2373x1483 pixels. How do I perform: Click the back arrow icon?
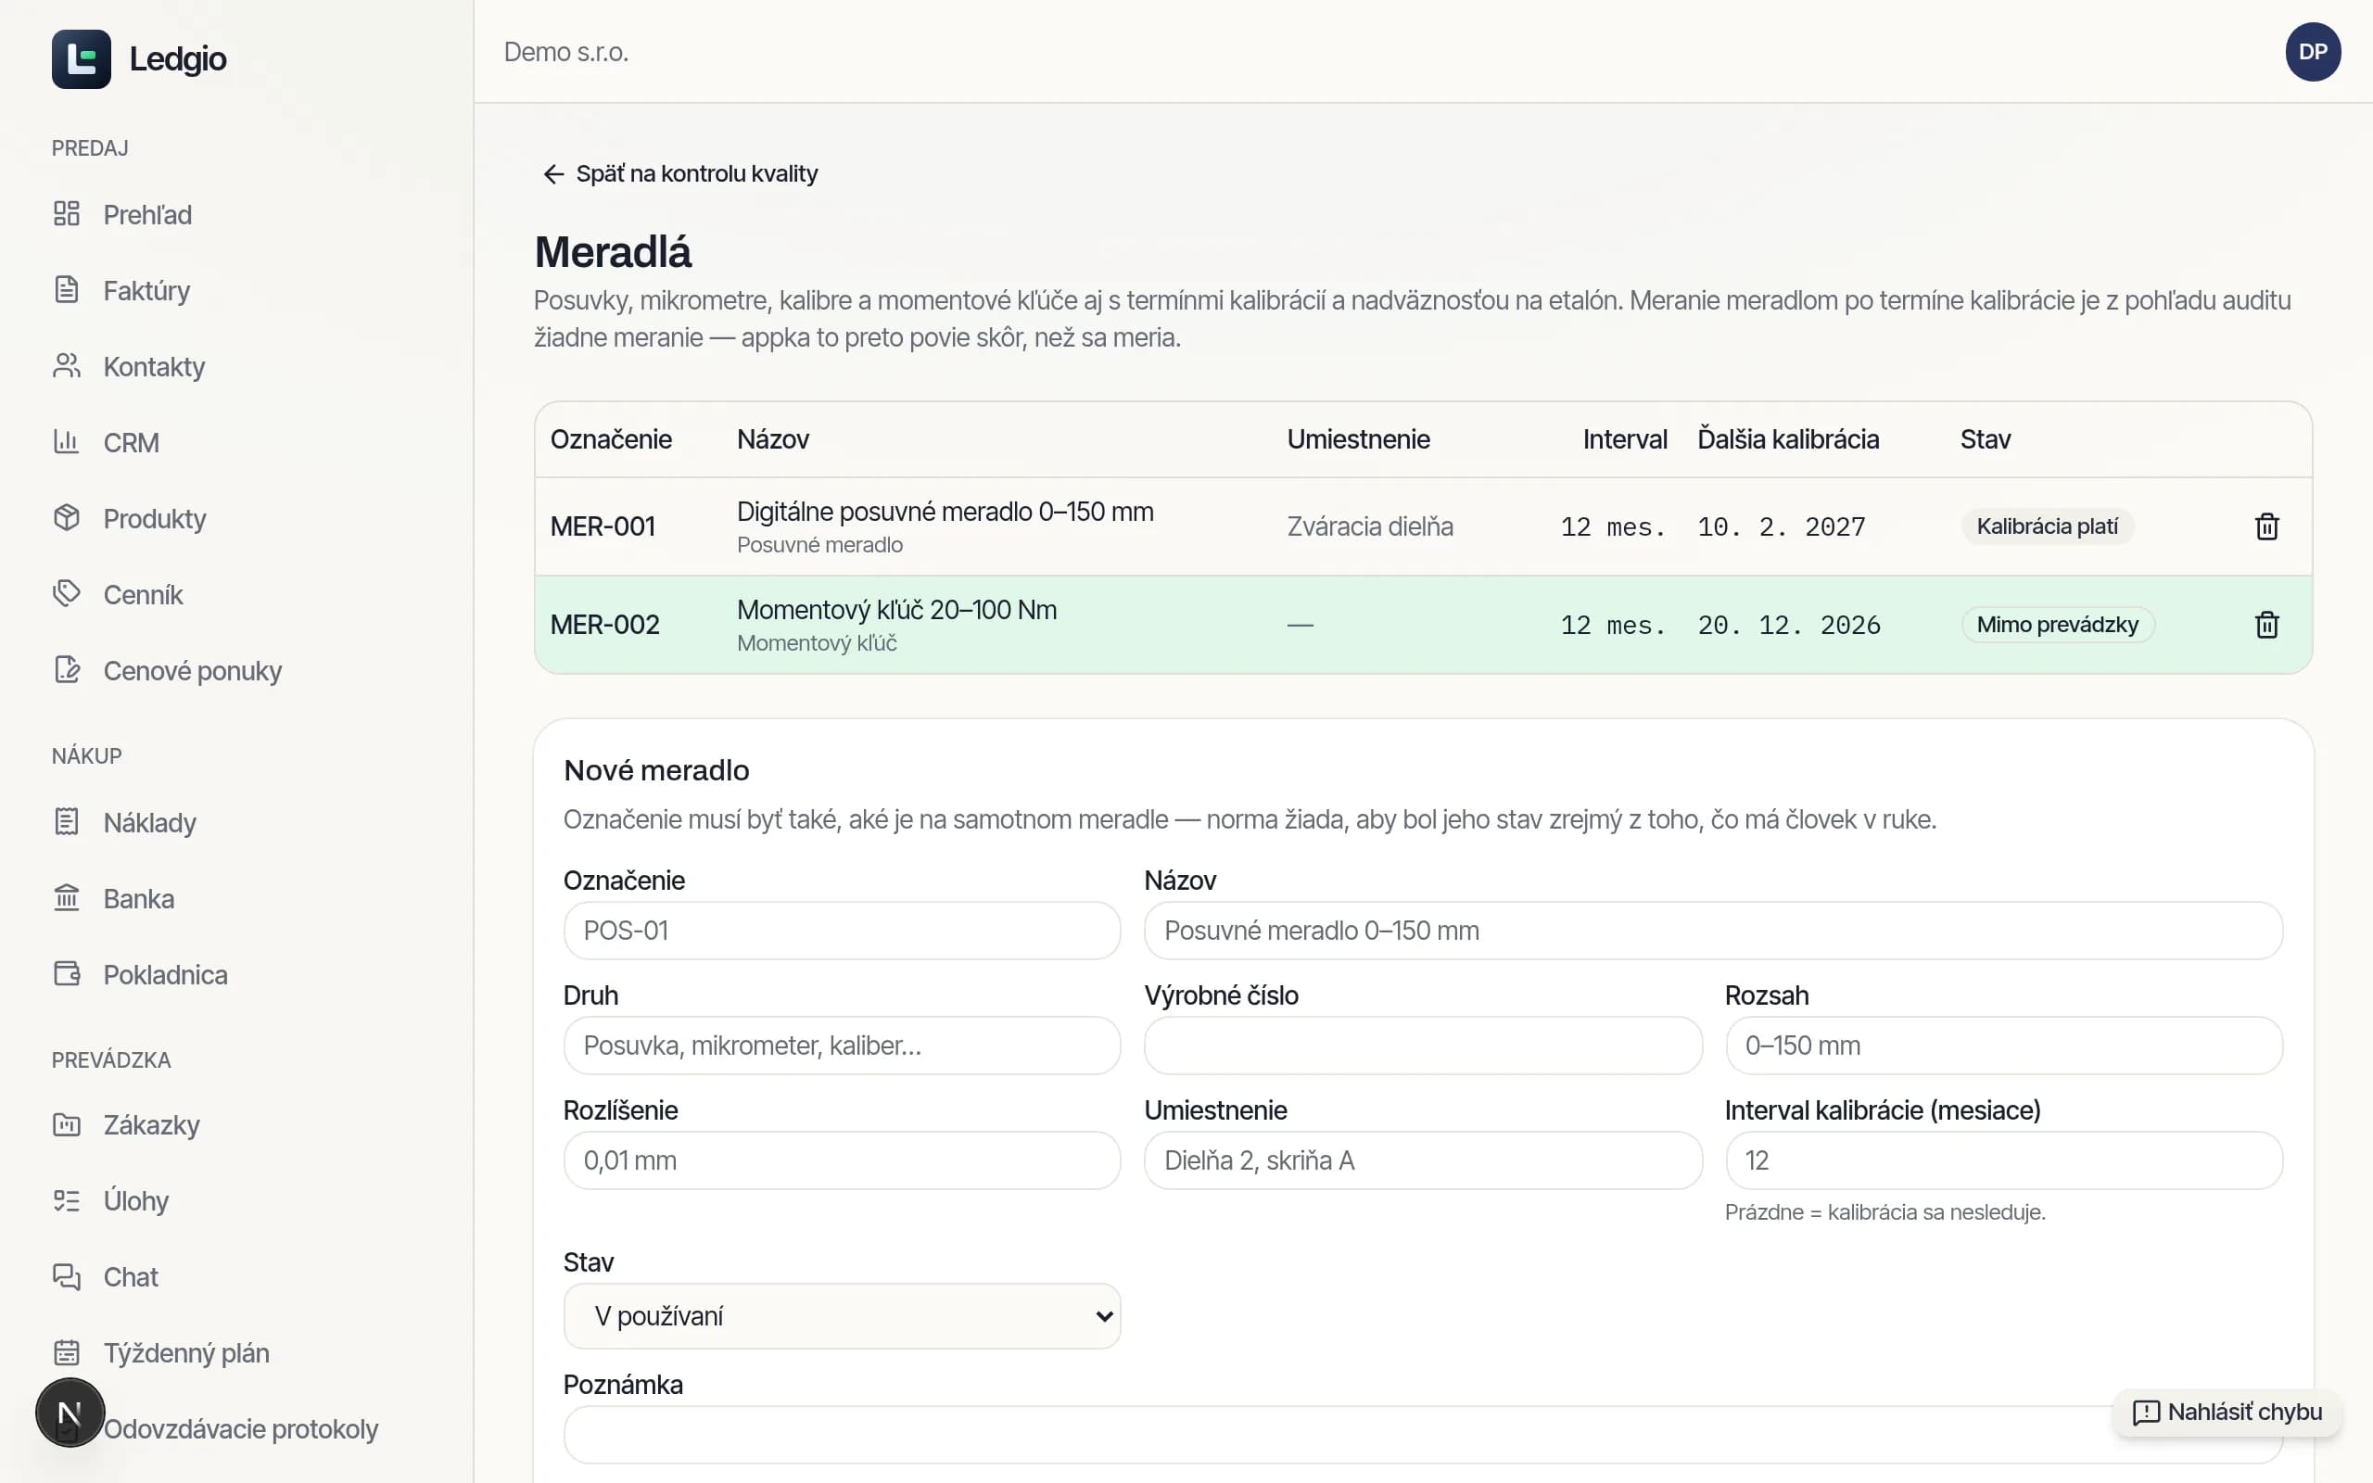[554, 174]
